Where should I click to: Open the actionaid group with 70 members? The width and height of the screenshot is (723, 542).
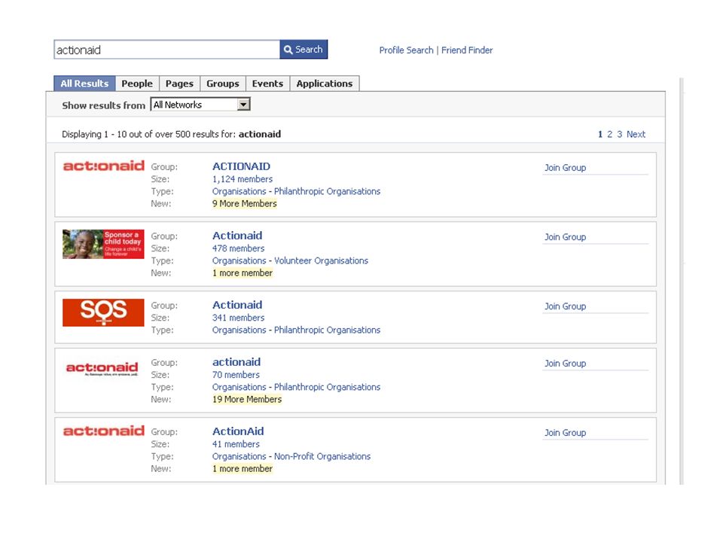[236, 362]
